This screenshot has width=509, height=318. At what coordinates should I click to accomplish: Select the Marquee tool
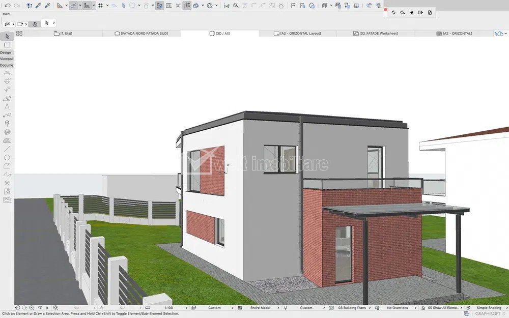pyautogui.click(x=7, y=45)
